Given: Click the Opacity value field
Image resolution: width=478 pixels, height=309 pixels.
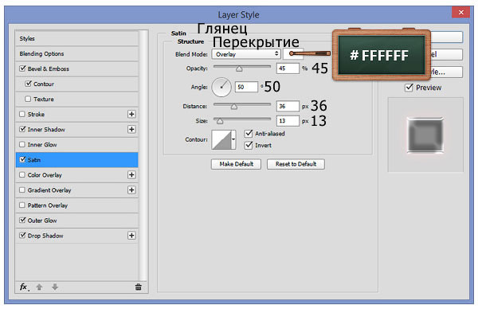Looking at the screenshot, I should click(288, 68).
